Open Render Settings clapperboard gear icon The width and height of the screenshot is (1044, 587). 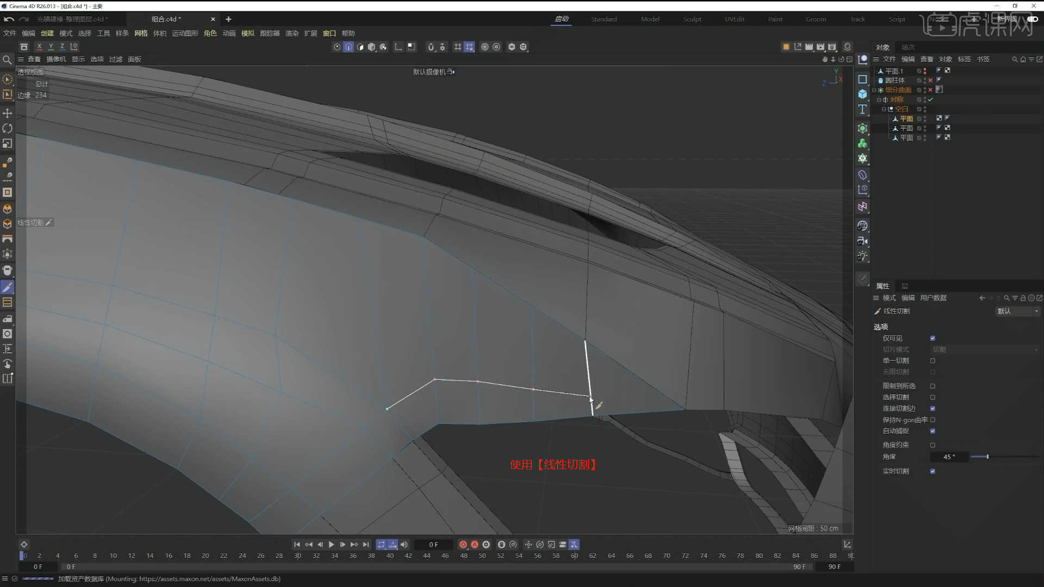coord(832,47)
